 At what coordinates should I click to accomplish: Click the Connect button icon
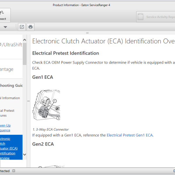point(2,13)
